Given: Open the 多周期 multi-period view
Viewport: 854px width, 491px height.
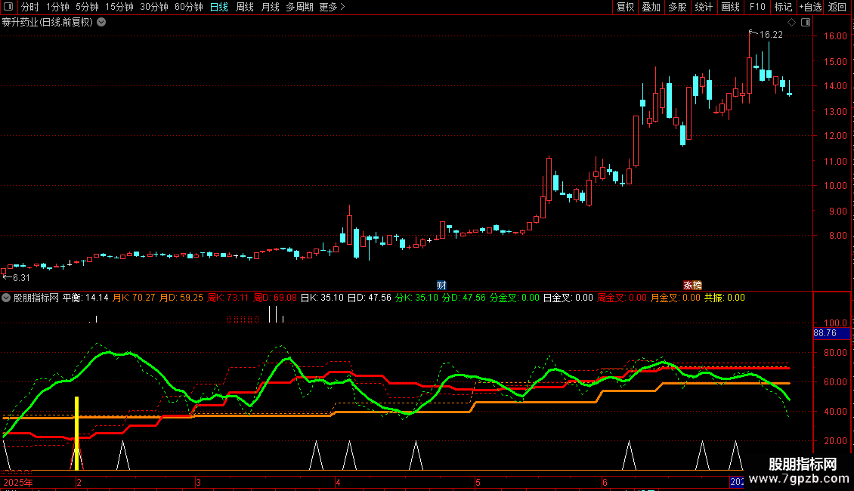Looking at the screenshot, I should point(299,7).
